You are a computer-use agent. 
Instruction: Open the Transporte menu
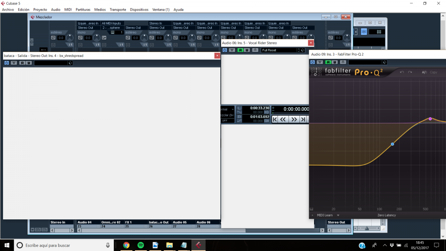point(118,9)
